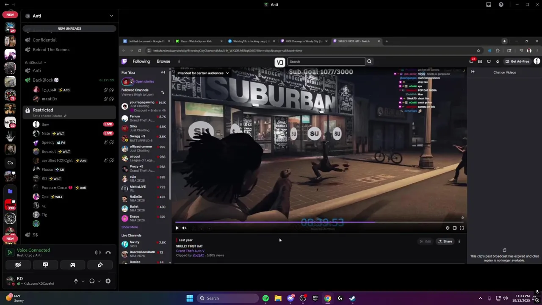Open Discord noise suppression options

pos(98,252)
